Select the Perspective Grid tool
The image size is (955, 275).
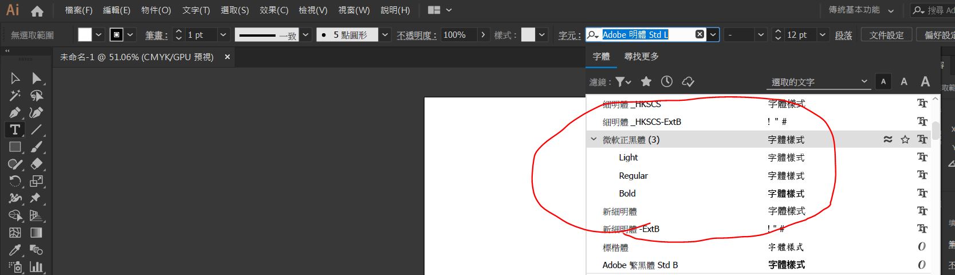click(37, 216)
